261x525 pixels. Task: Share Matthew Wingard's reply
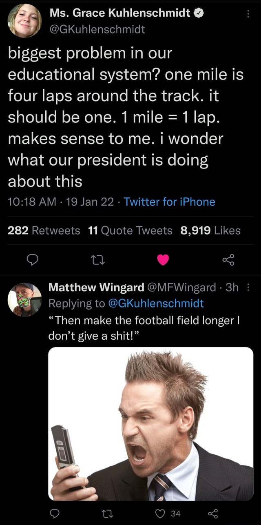[212, 514]
